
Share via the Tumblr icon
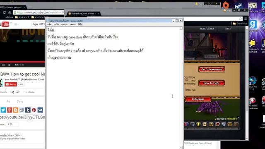[x=28, y=110]
